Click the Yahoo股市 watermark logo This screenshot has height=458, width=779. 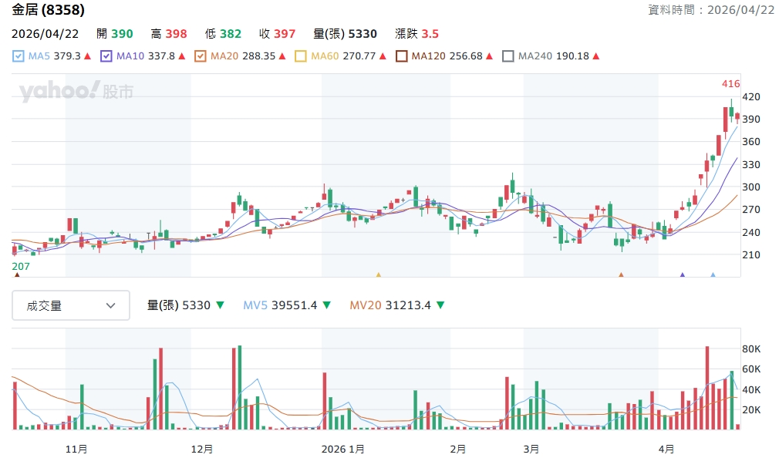76,92
